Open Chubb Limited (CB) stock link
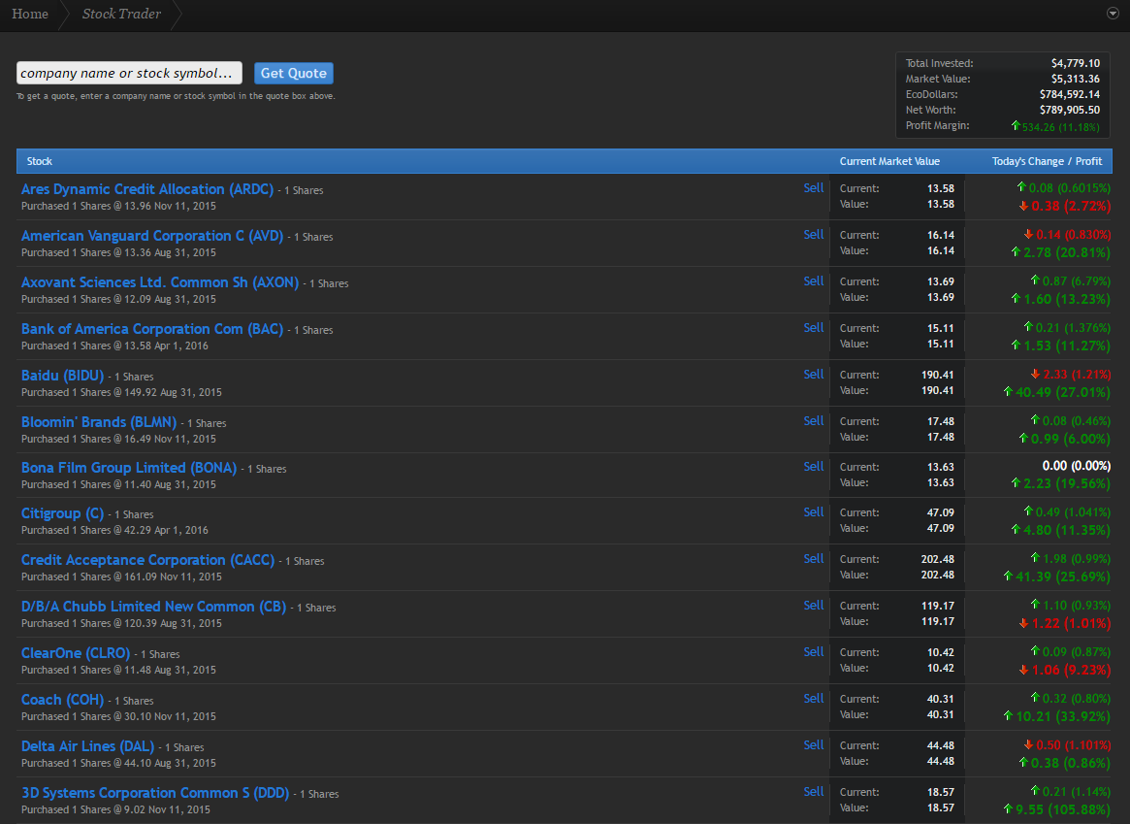Viewport: 1130px width, 824px height. pos(153,607)
